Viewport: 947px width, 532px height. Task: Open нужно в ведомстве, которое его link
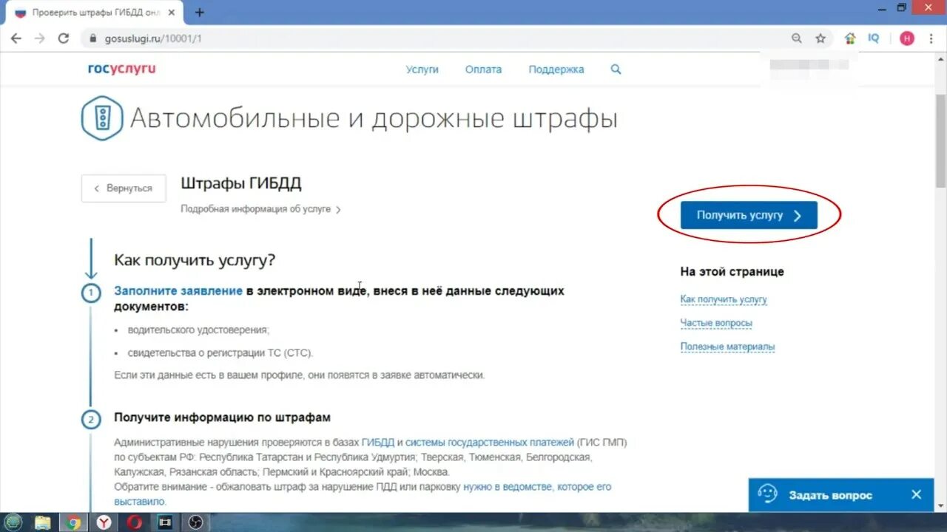(x=537, y=487)
